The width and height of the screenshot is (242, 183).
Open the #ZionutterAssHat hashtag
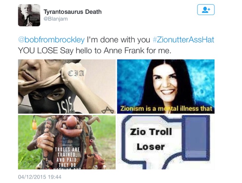[x=183, y=40]
